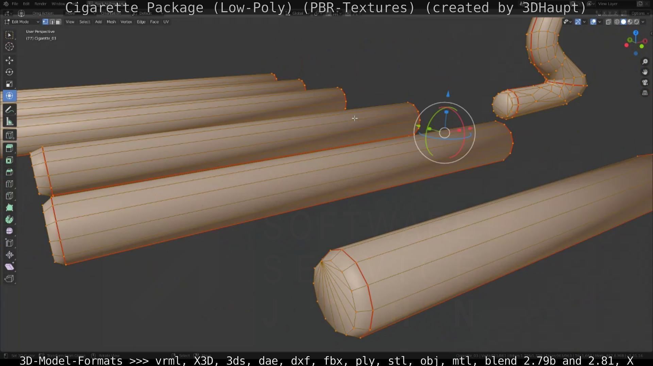Toggle viewport gizmos display
Screen dimensions: 653x366
(578, 22)
